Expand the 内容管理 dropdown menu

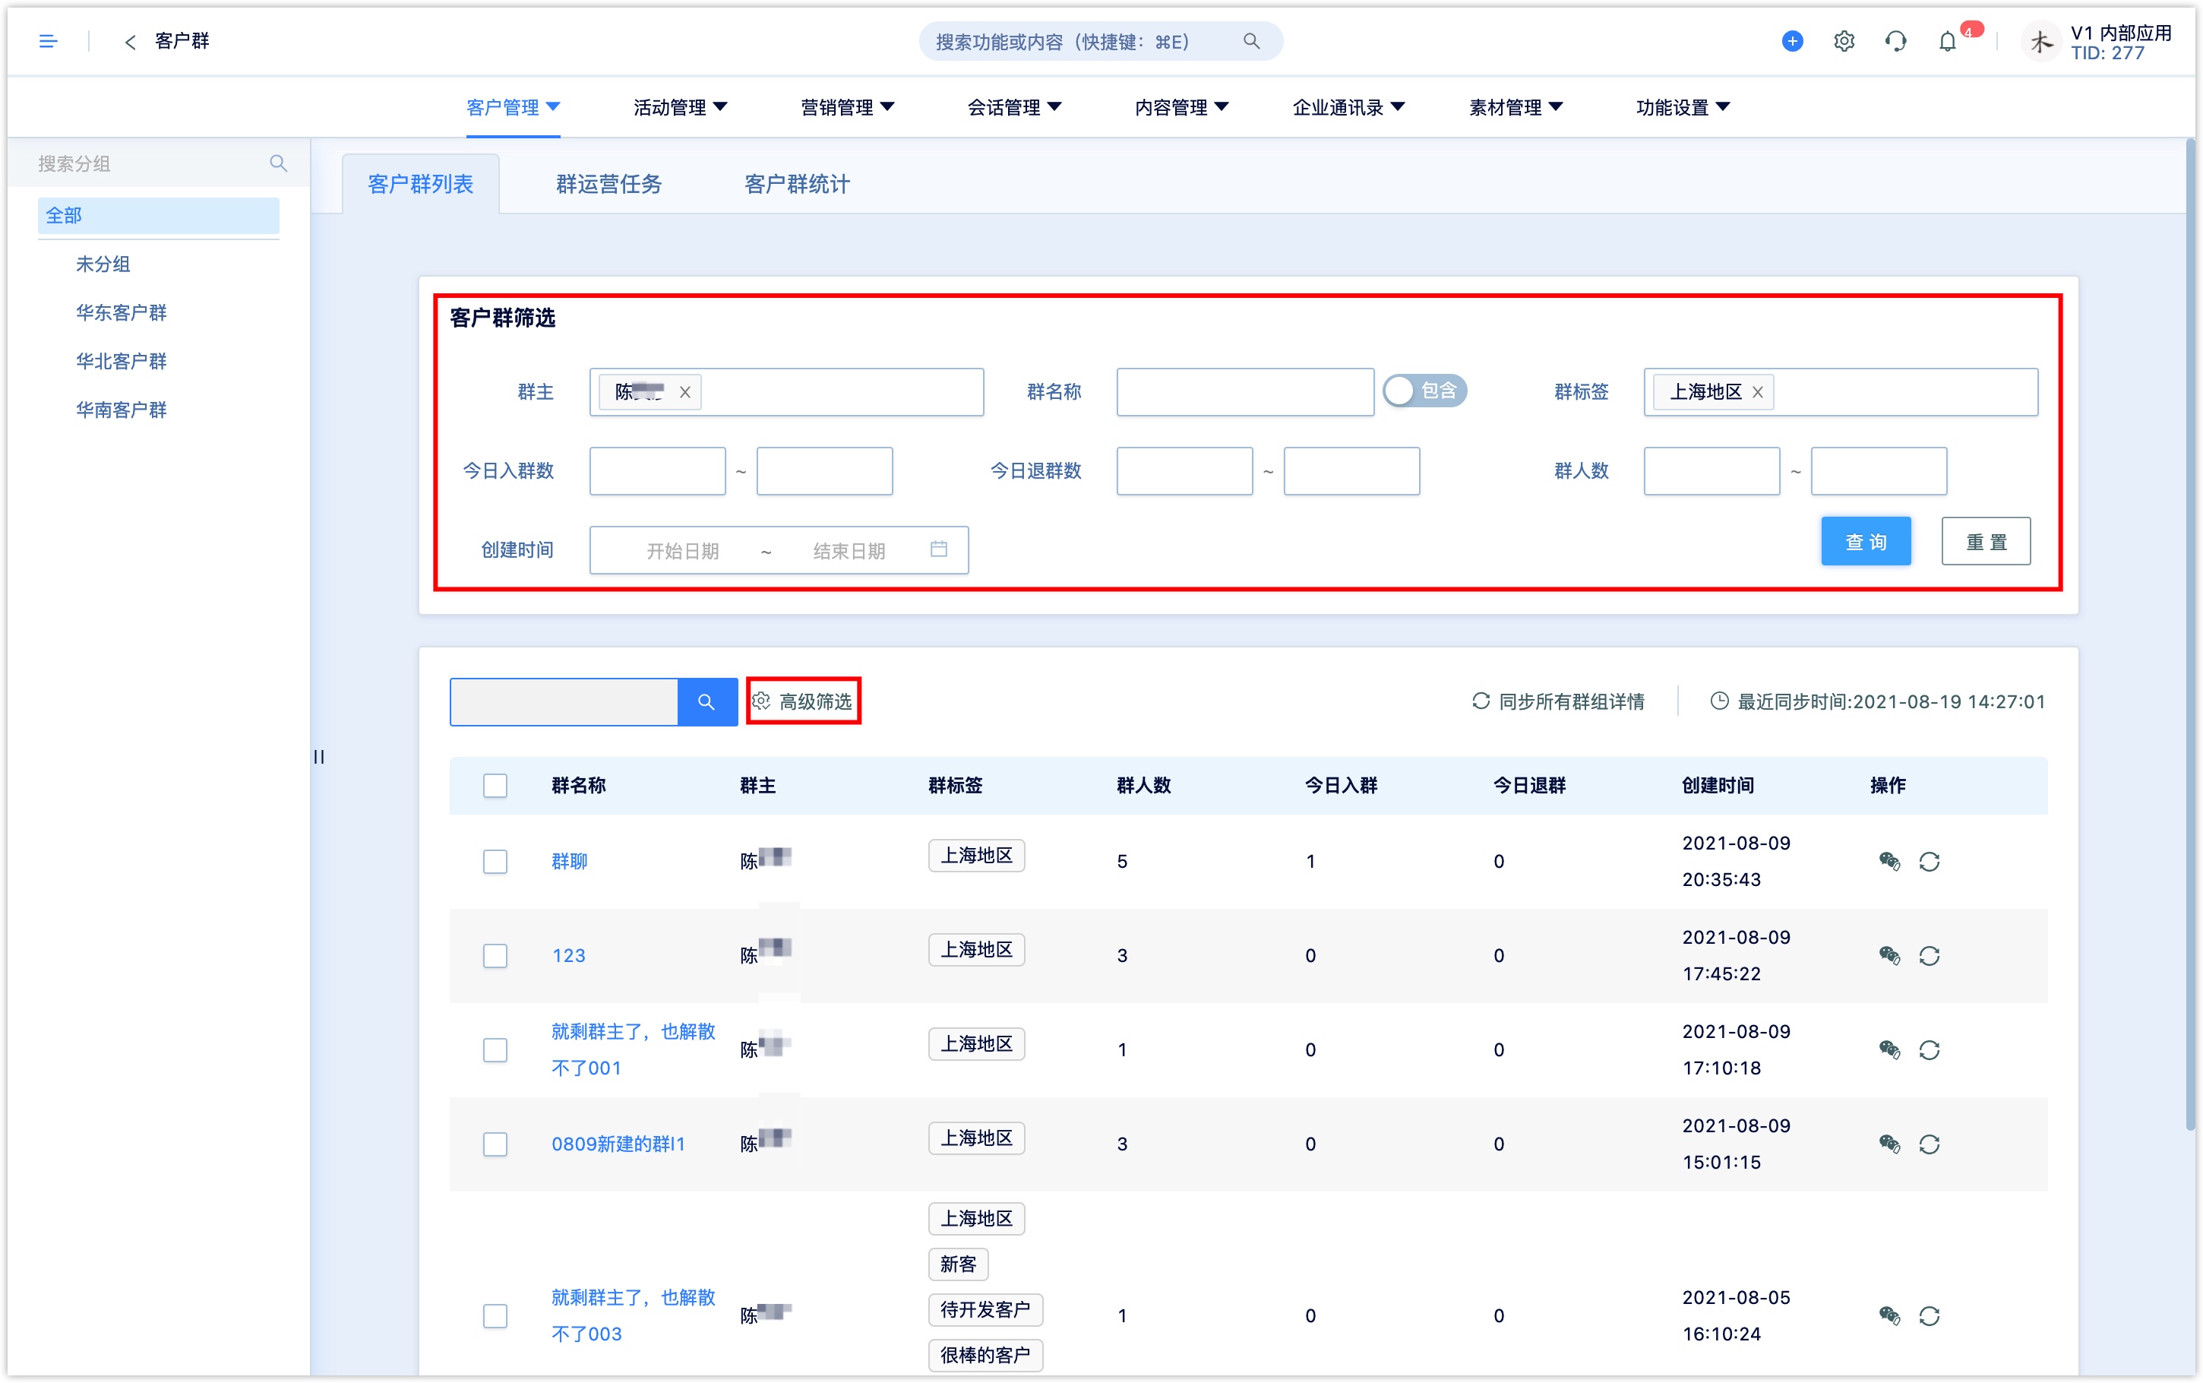(1182, 107)
